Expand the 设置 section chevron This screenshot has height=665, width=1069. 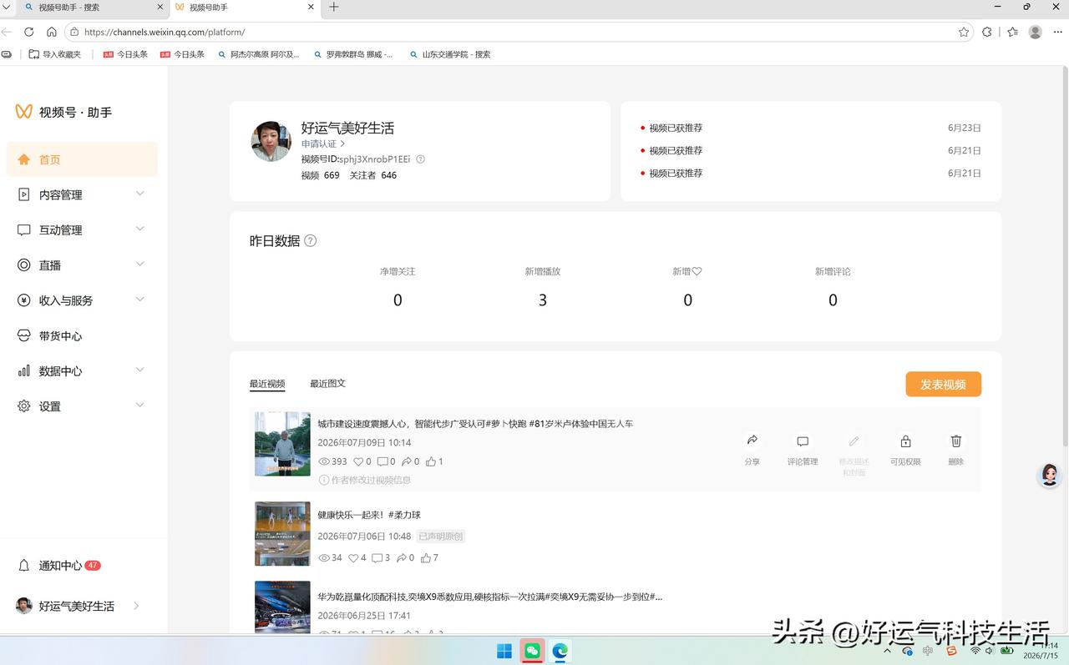tap(140, 405)
